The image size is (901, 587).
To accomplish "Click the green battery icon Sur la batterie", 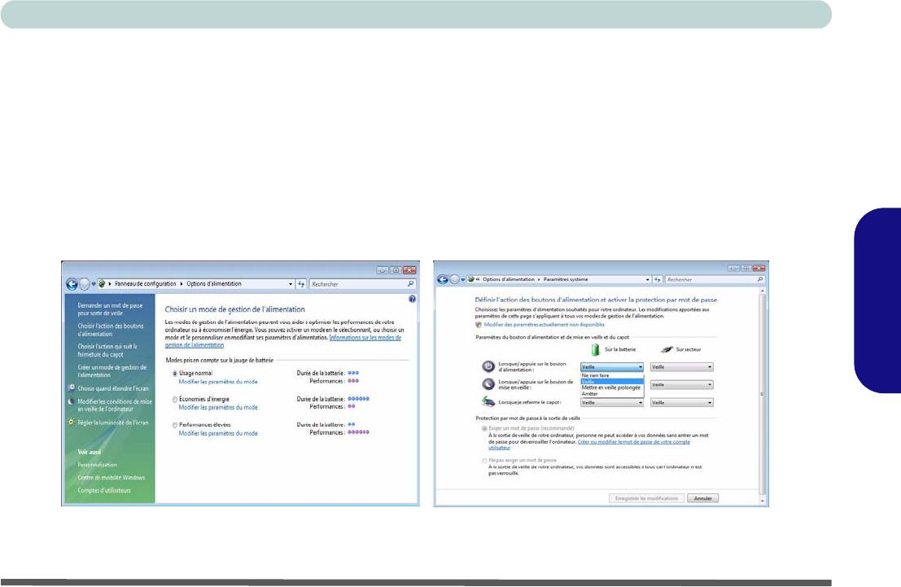I will (597, 348).
